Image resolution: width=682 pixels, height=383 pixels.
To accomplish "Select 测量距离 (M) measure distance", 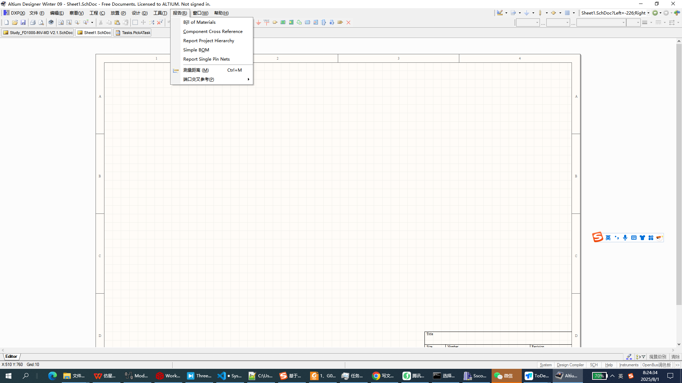I will click(212, 70).
